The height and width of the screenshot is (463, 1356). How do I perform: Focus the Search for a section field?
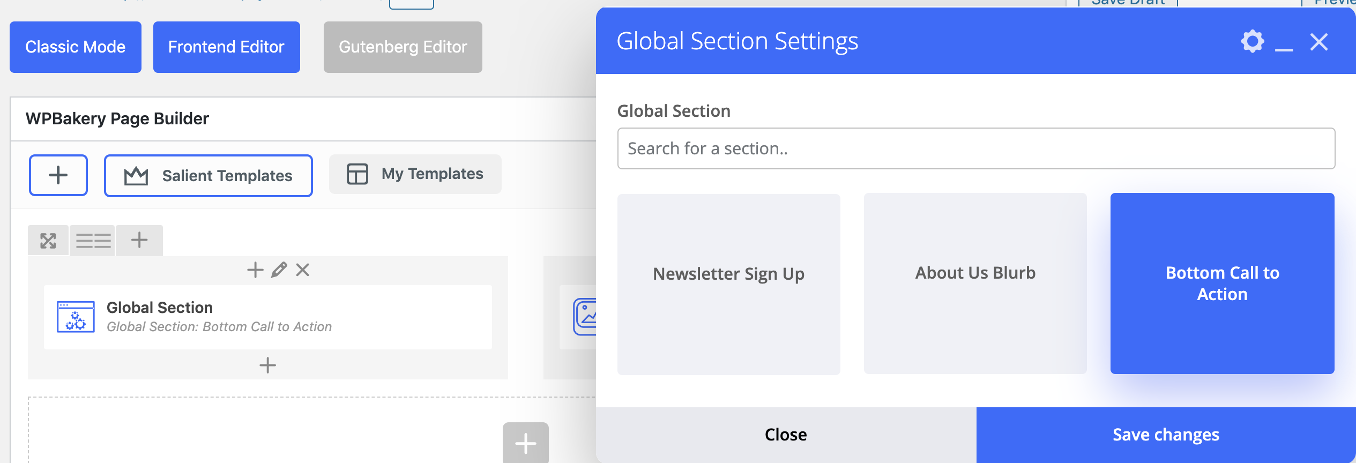[x=975, y=148]
